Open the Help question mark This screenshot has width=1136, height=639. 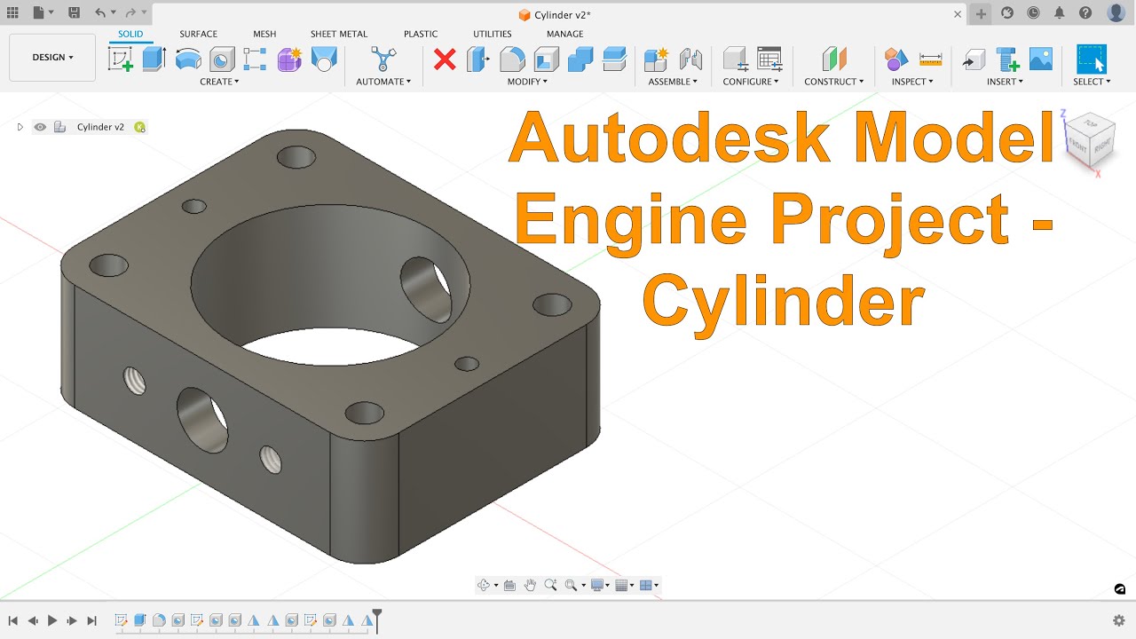click(x=1085, y=13)
